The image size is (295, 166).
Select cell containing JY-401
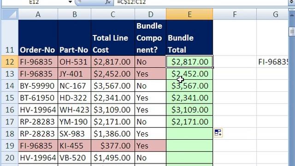coord(75,74)
